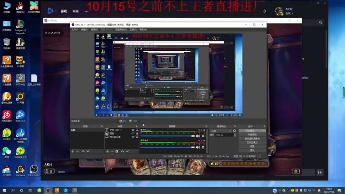This screenshot has height=194, width=345.
Task: Remove the selected scene with minus icon
Action: pyautogui.click(x=78, y=151)
